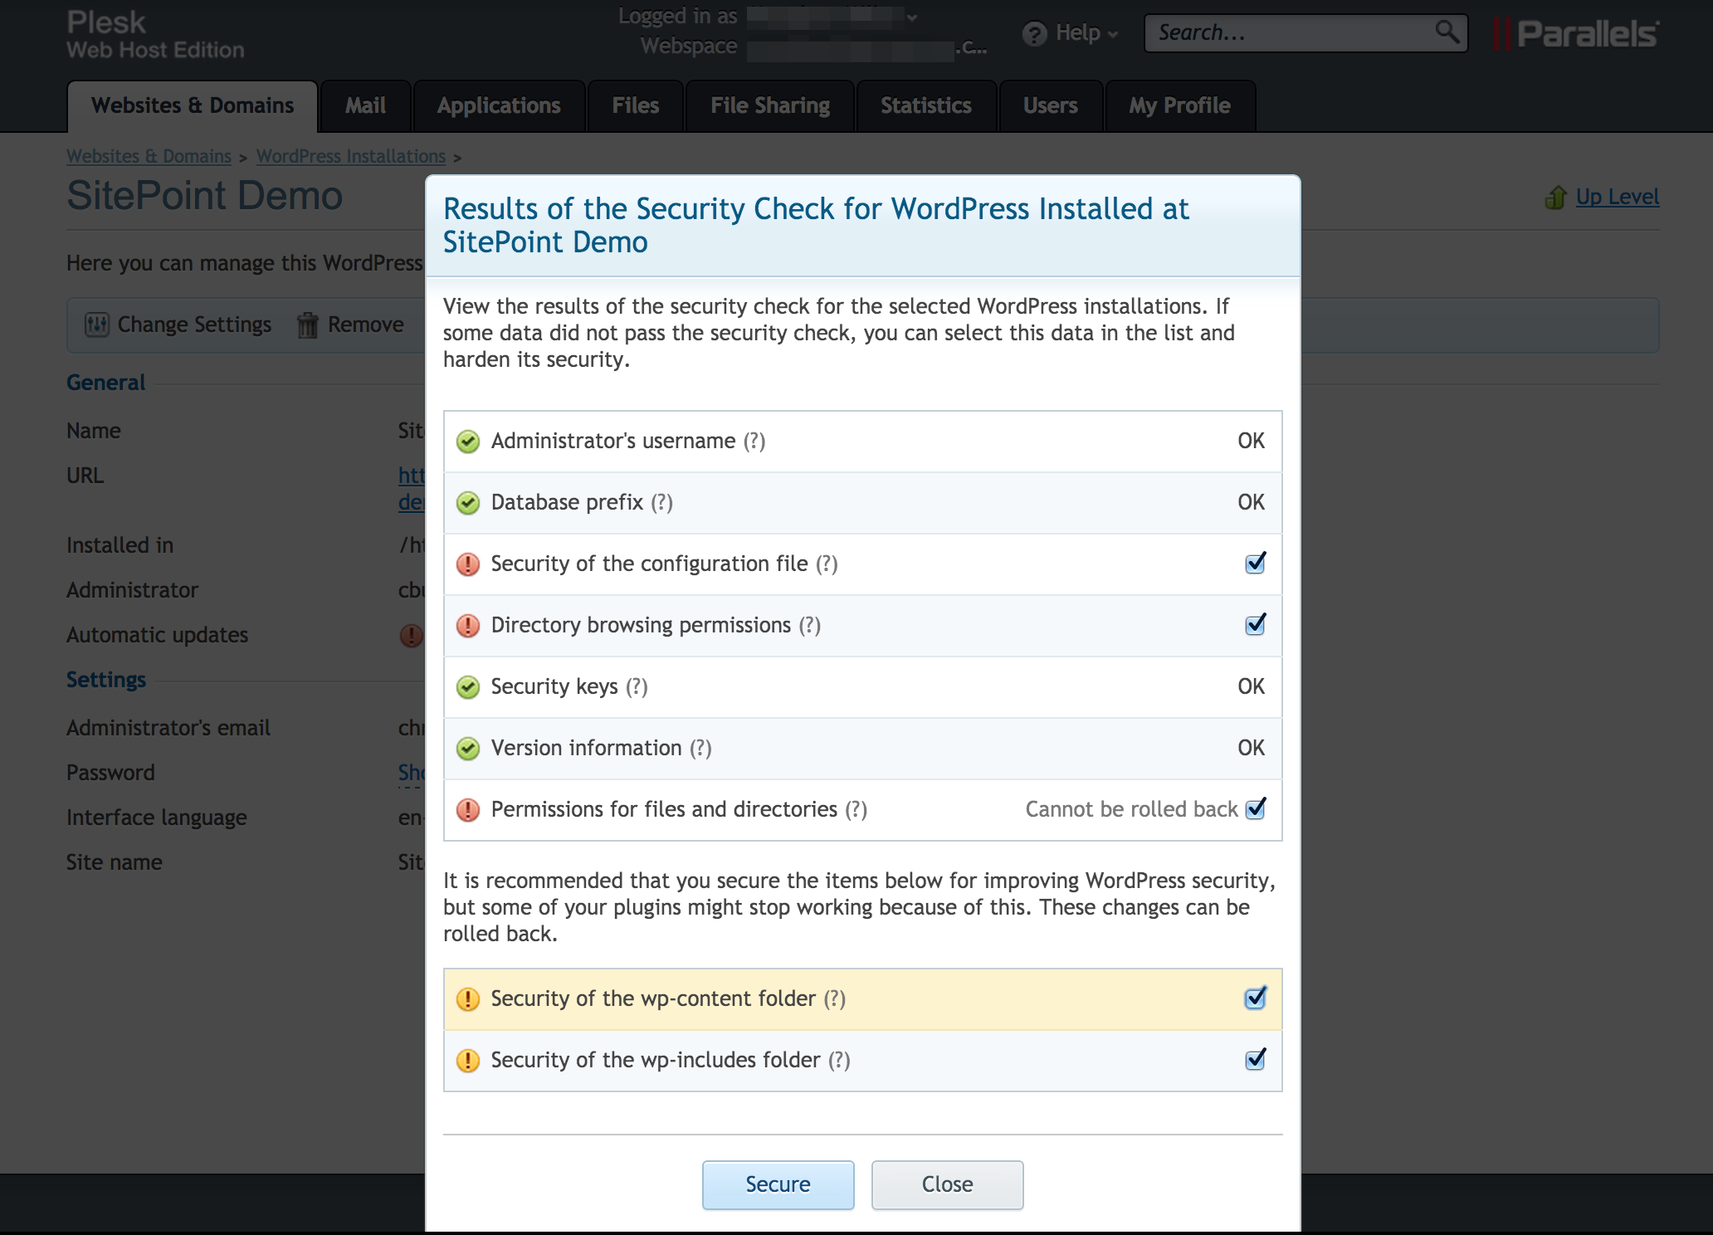Follow the WordPress Installations breadcrumb link
The height and width of the screenshot is (1235, 1713).
tap(351, 156)
